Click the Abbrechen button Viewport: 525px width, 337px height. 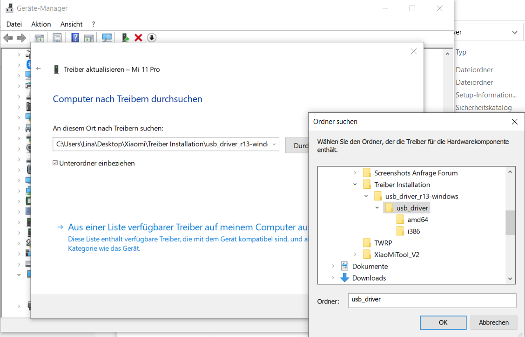(x=493, y=322)
